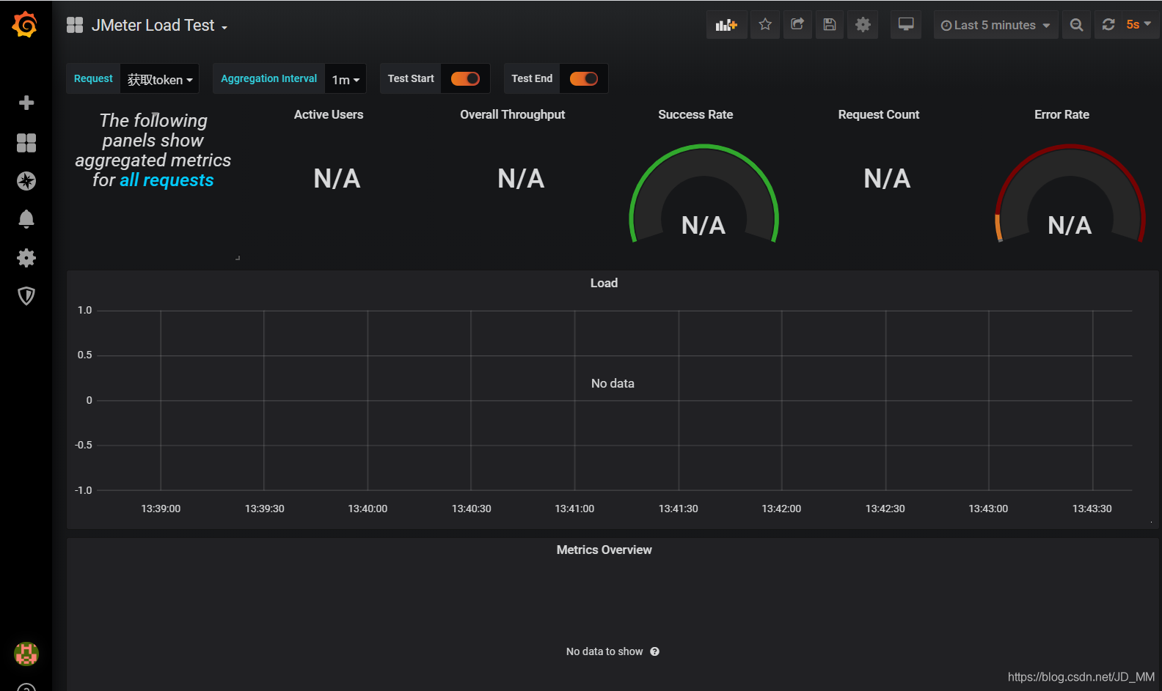
Task: Click 'No data' text in Load graph
Action: tap(613, 383)
